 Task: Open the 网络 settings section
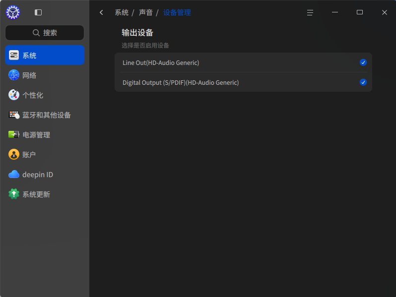pyautogui.click(x=45, y=75)
